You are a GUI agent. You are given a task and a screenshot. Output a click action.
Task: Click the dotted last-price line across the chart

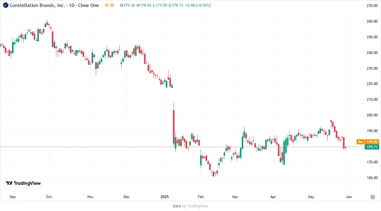click(182, 147)
